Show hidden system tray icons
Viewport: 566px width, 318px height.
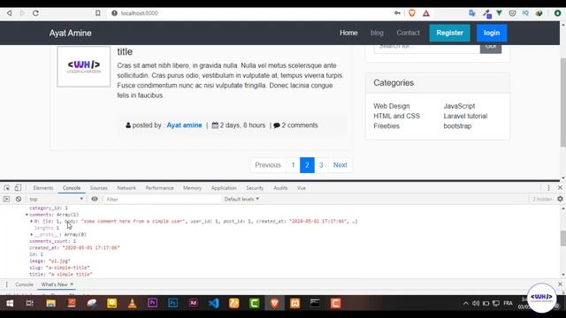tap(466, 303)
